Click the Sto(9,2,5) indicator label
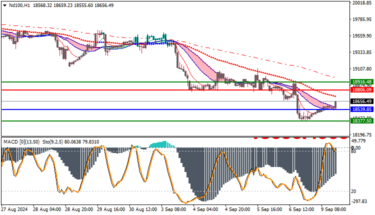This screenshot has height=215, width=375. coord(52,142)
